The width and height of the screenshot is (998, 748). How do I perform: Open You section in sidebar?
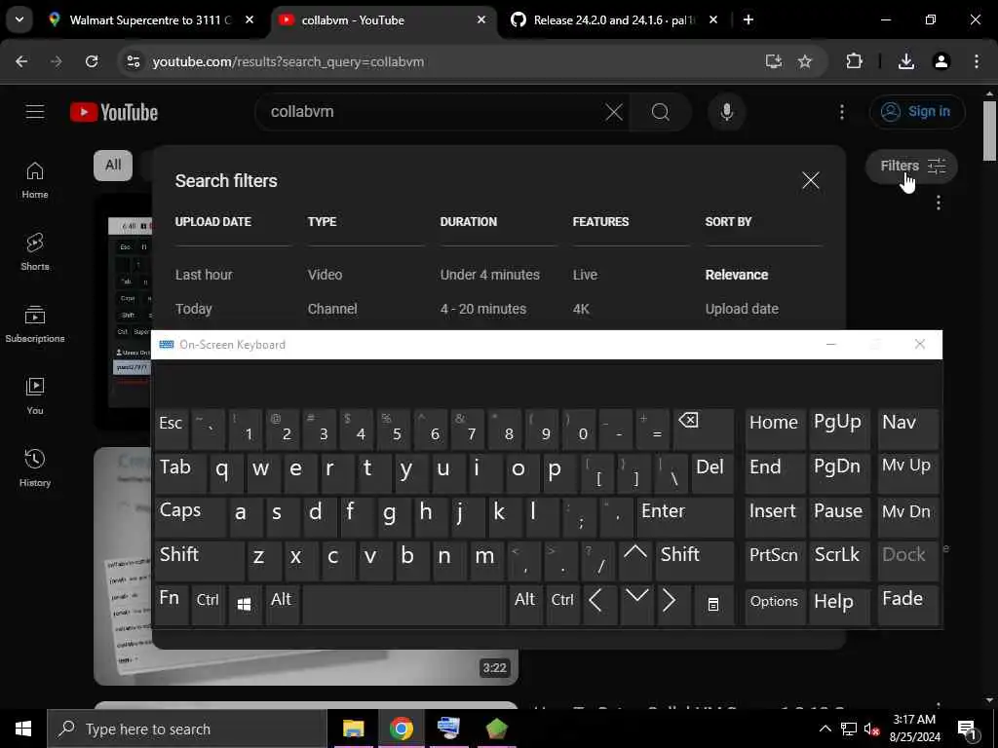tap(35, 395)
